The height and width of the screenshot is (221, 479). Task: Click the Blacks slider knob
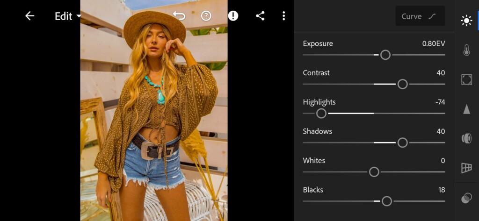pyautogui.click(x=387, y=201)
